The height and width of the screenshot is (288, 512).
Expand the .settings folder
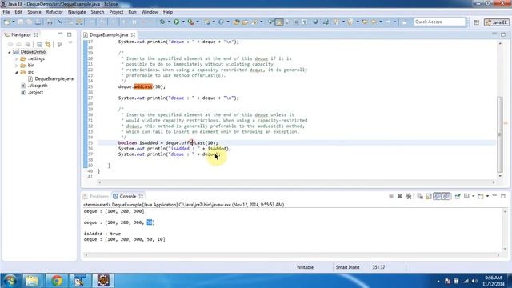tap(16, 58)
